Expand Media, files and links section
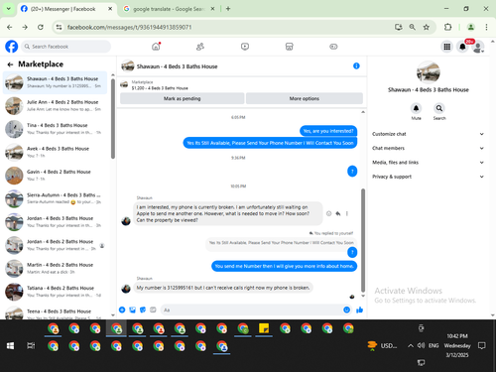Screen dimensions: 496x372 click(x=428, y=163)
